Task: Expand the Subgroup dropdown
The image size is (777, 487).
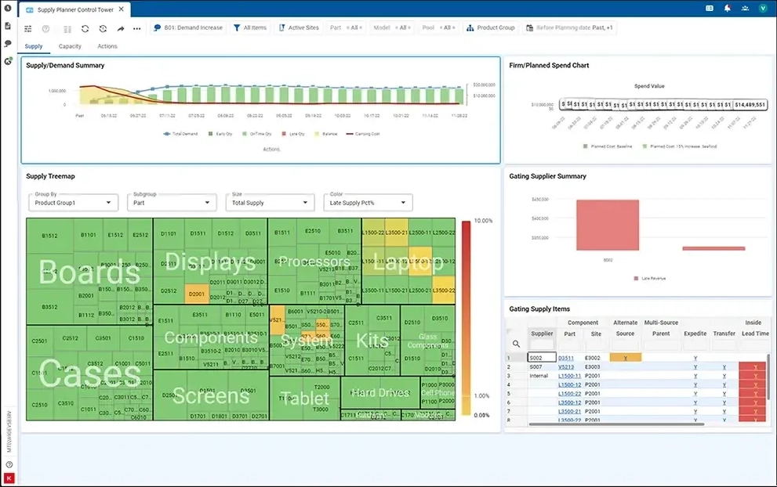Action: (172, 203)
